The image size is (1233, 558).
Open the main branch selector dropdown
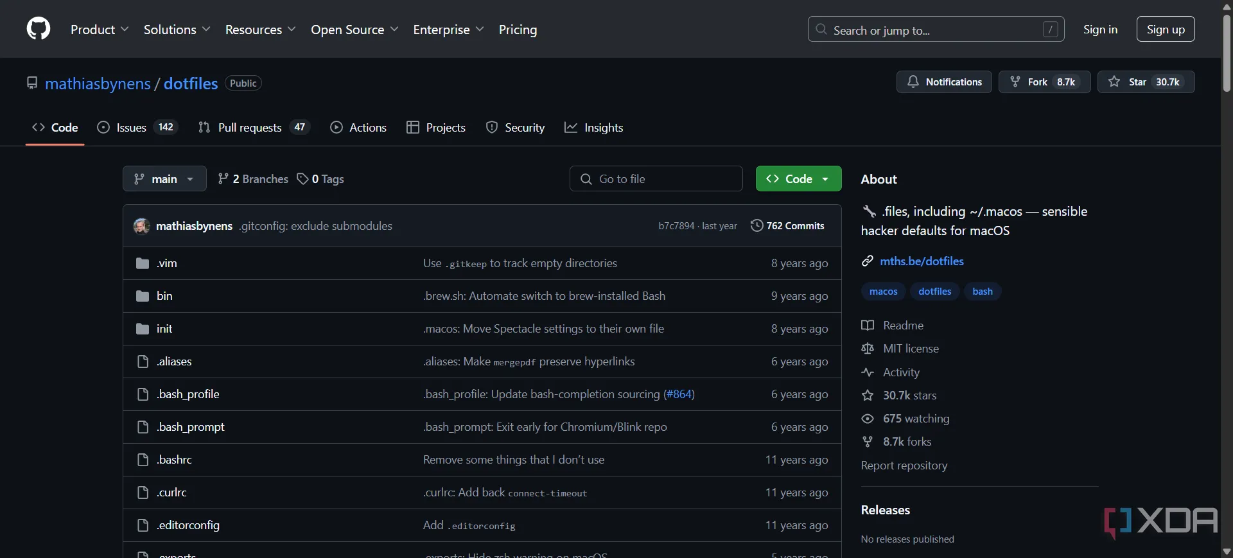pos(164,179)
